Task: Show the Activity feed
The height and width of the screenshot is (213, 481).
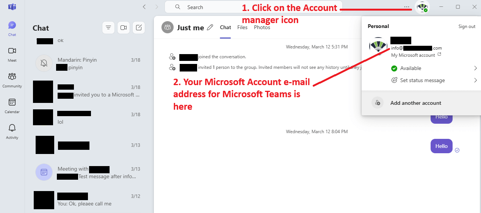Action: (12, 132)
